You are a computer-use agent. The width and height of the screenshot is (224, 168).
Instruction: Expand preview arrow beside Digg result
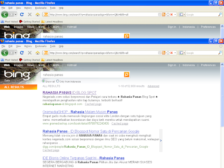pyautogui.click(x=161, y=141)
